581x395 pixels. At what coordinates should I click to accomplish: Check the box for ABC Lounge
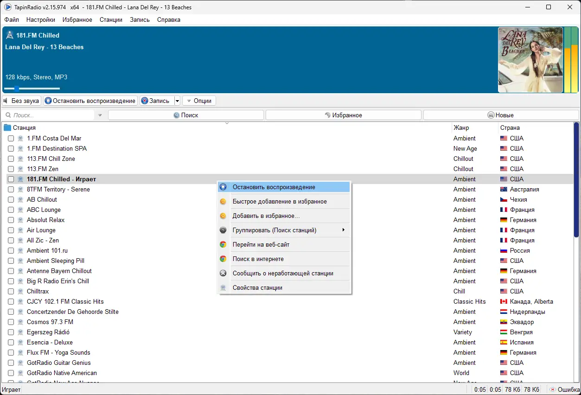click(x=11, y=210)
